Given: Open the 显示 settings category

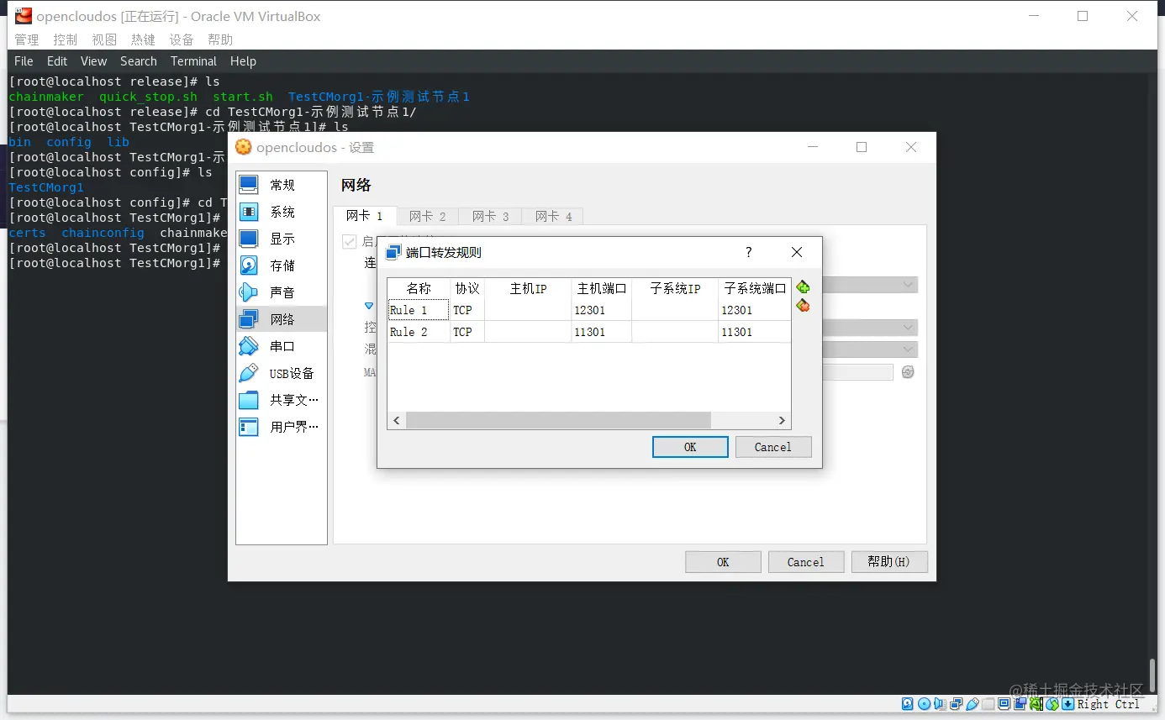Looking at the screenshot, I should [x=282, y=239].
